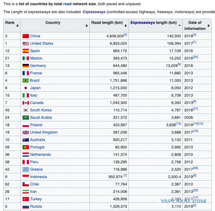Select the Brazil road length 1,751,868
215x211 pixels.
click(x=118, y=81)
